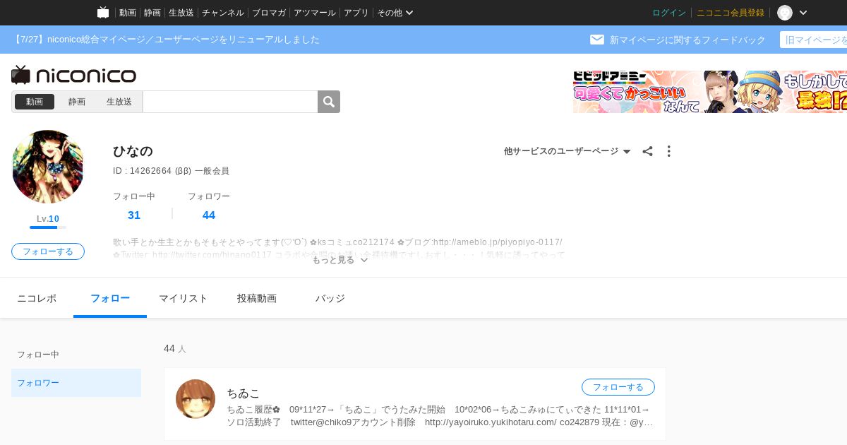This screenshot has height=445, width=847.
Task: Open ブロマガ in top navigation
Action: [x=269, y=13]
